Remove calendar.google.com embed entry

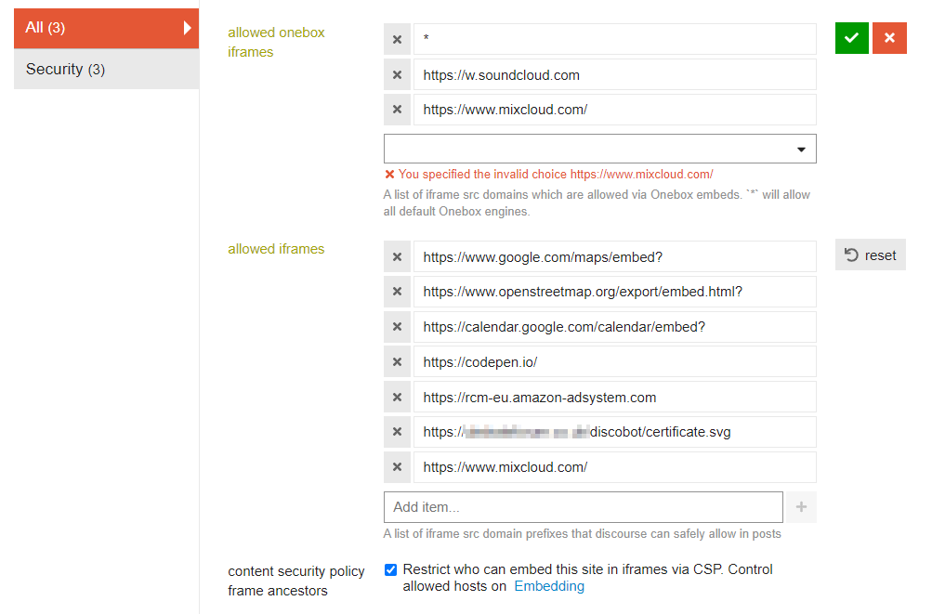click(397, 327)
